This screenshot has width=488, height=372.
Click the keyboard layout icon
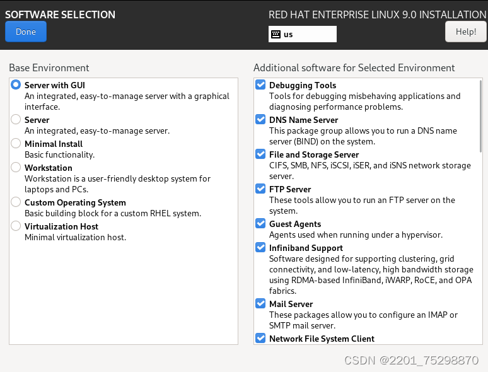[x=276, y=34]
